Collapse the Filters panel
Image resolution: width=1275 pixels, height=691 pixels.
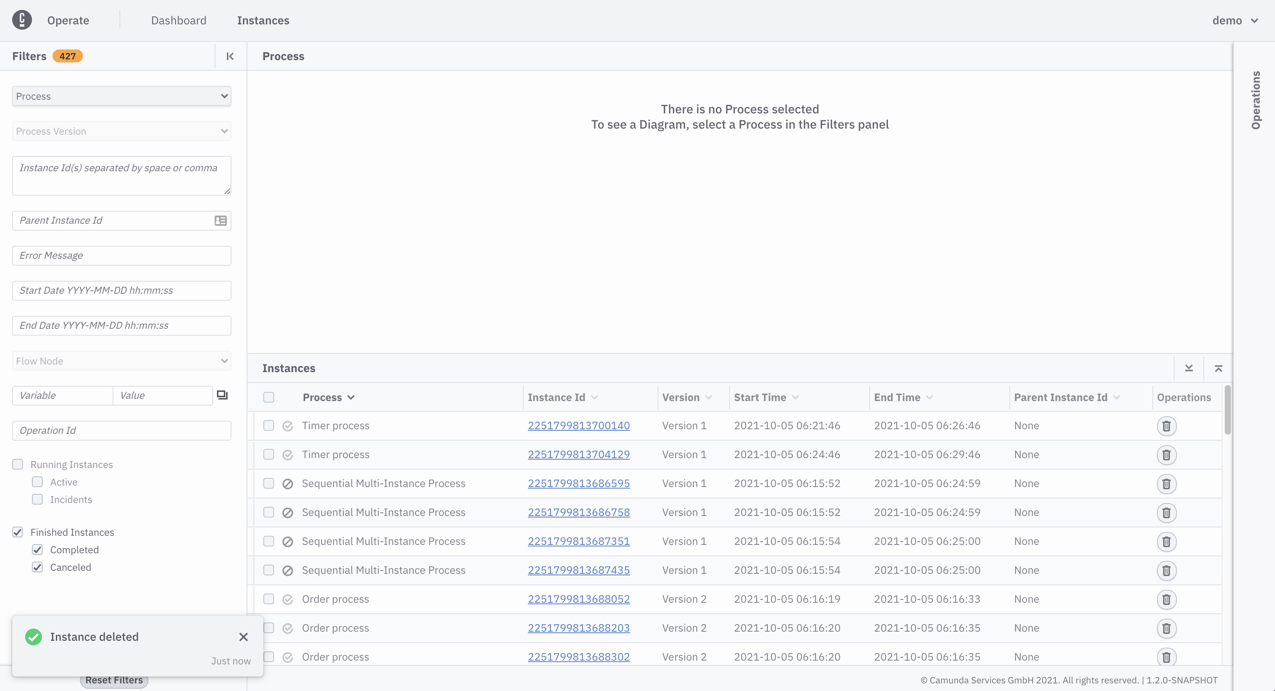(x=229, y=56)
